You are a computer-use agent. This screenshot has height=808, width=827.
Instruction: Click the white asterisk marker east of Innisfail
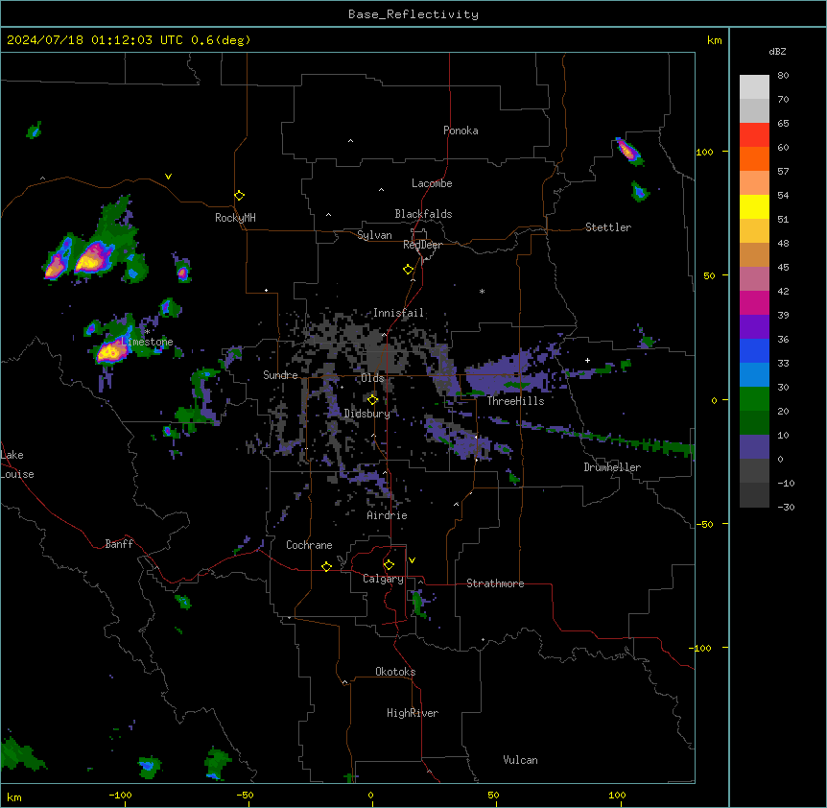pyautogui.click(x=482, y=291)
